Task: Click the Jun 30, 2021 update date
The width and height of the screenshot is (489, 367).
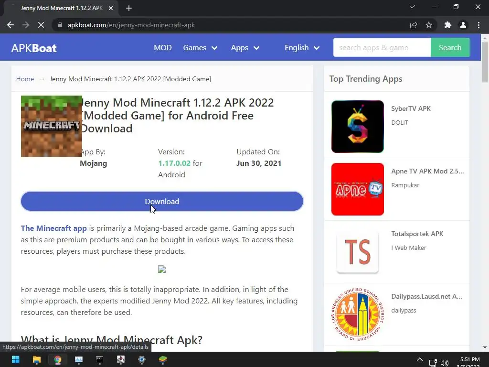Action: [x=259, y=163]
